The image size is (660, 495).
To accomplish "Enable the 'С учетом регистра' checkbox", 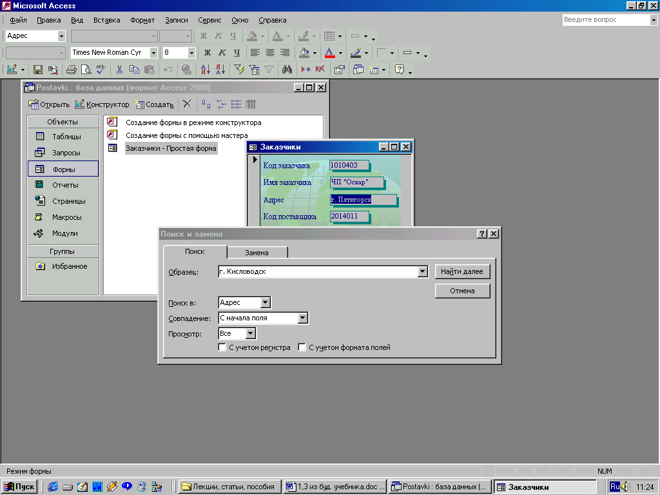I will (x=222, y=347).
